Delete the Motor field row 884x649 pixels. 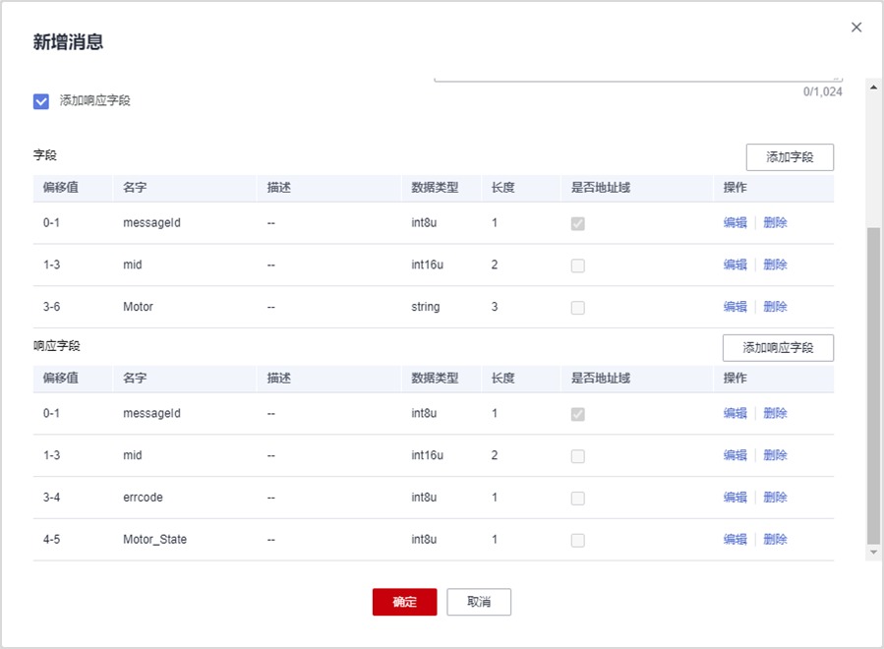[775, 307]
